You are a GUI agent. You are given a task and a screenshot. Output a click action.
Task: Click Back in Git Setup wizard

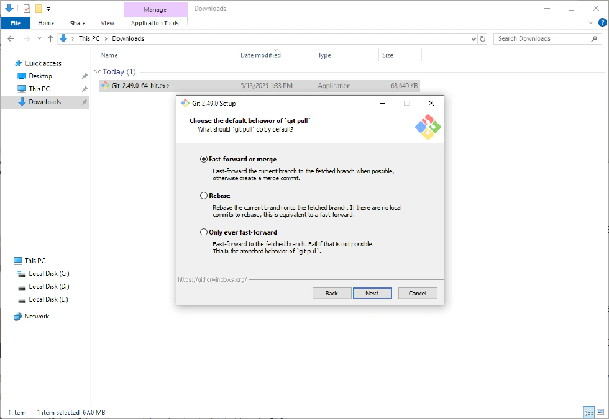click(x=332, y=293)
